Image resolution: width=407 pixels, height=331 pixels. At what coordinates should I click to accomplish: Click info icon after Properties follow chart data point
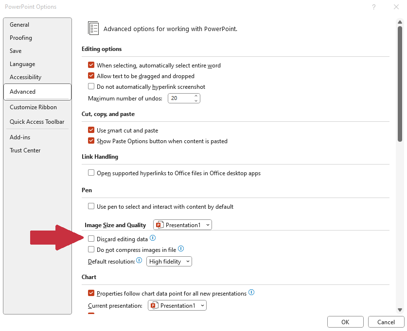coord(251,293)
